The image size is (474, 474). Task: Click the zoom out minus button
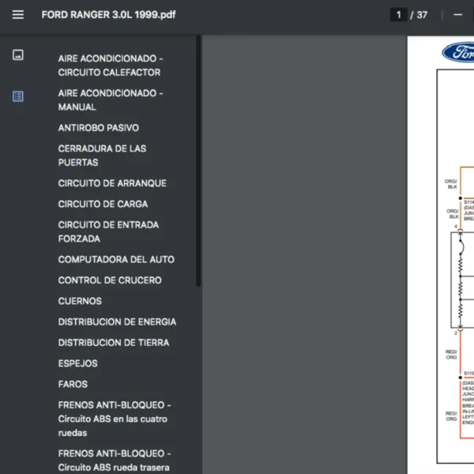pyautogui.click(x=457, y=14)
